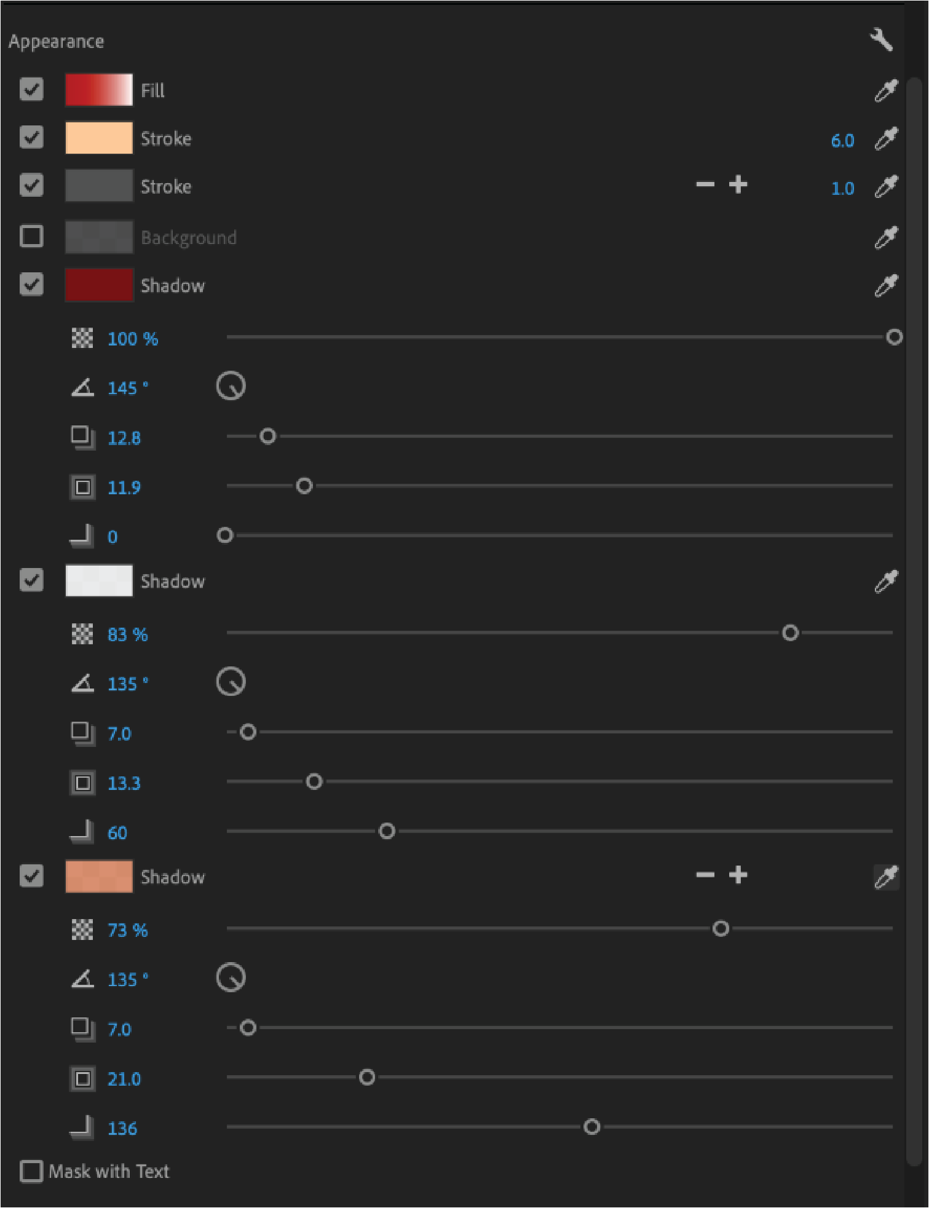Click the 100 % shadow opacity slider handle
This screenshot has width=929, height=1208.
pyautogui.click(x=895, y=337)
